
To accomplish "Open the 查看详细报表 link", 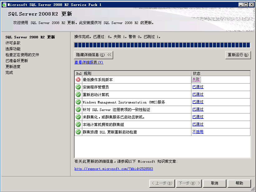I will tap(89, 62).
